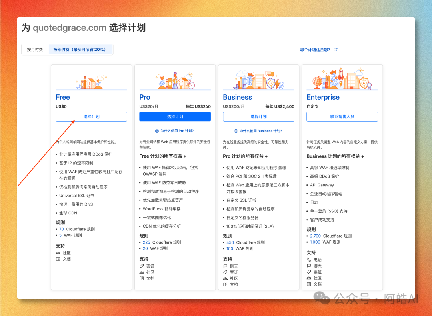This screenshot has height=316, width=432.
Task: Click community icon in Business 支持 section
Action: (x=225, y=278)
